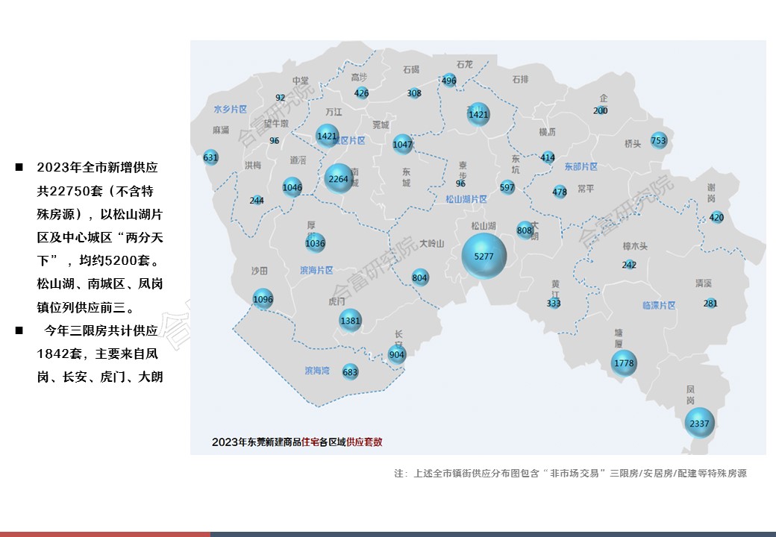Click the 临深片区 region label
This screenshot has width=776, height=537.
pyautogui.click(x=658, y=305)
